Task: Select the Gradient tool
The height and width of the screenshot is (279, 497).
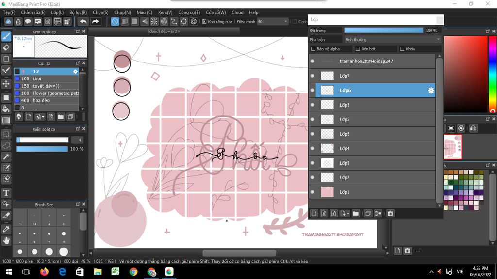Action: coord(6,120)
